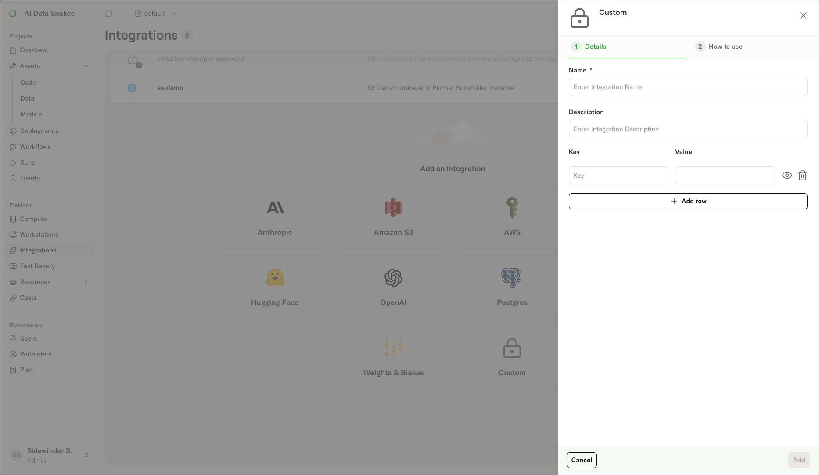Image resolution: width=819 pixels, height=475 pixels.
Task: Click the Overview home icon
Action: point(13,50)
